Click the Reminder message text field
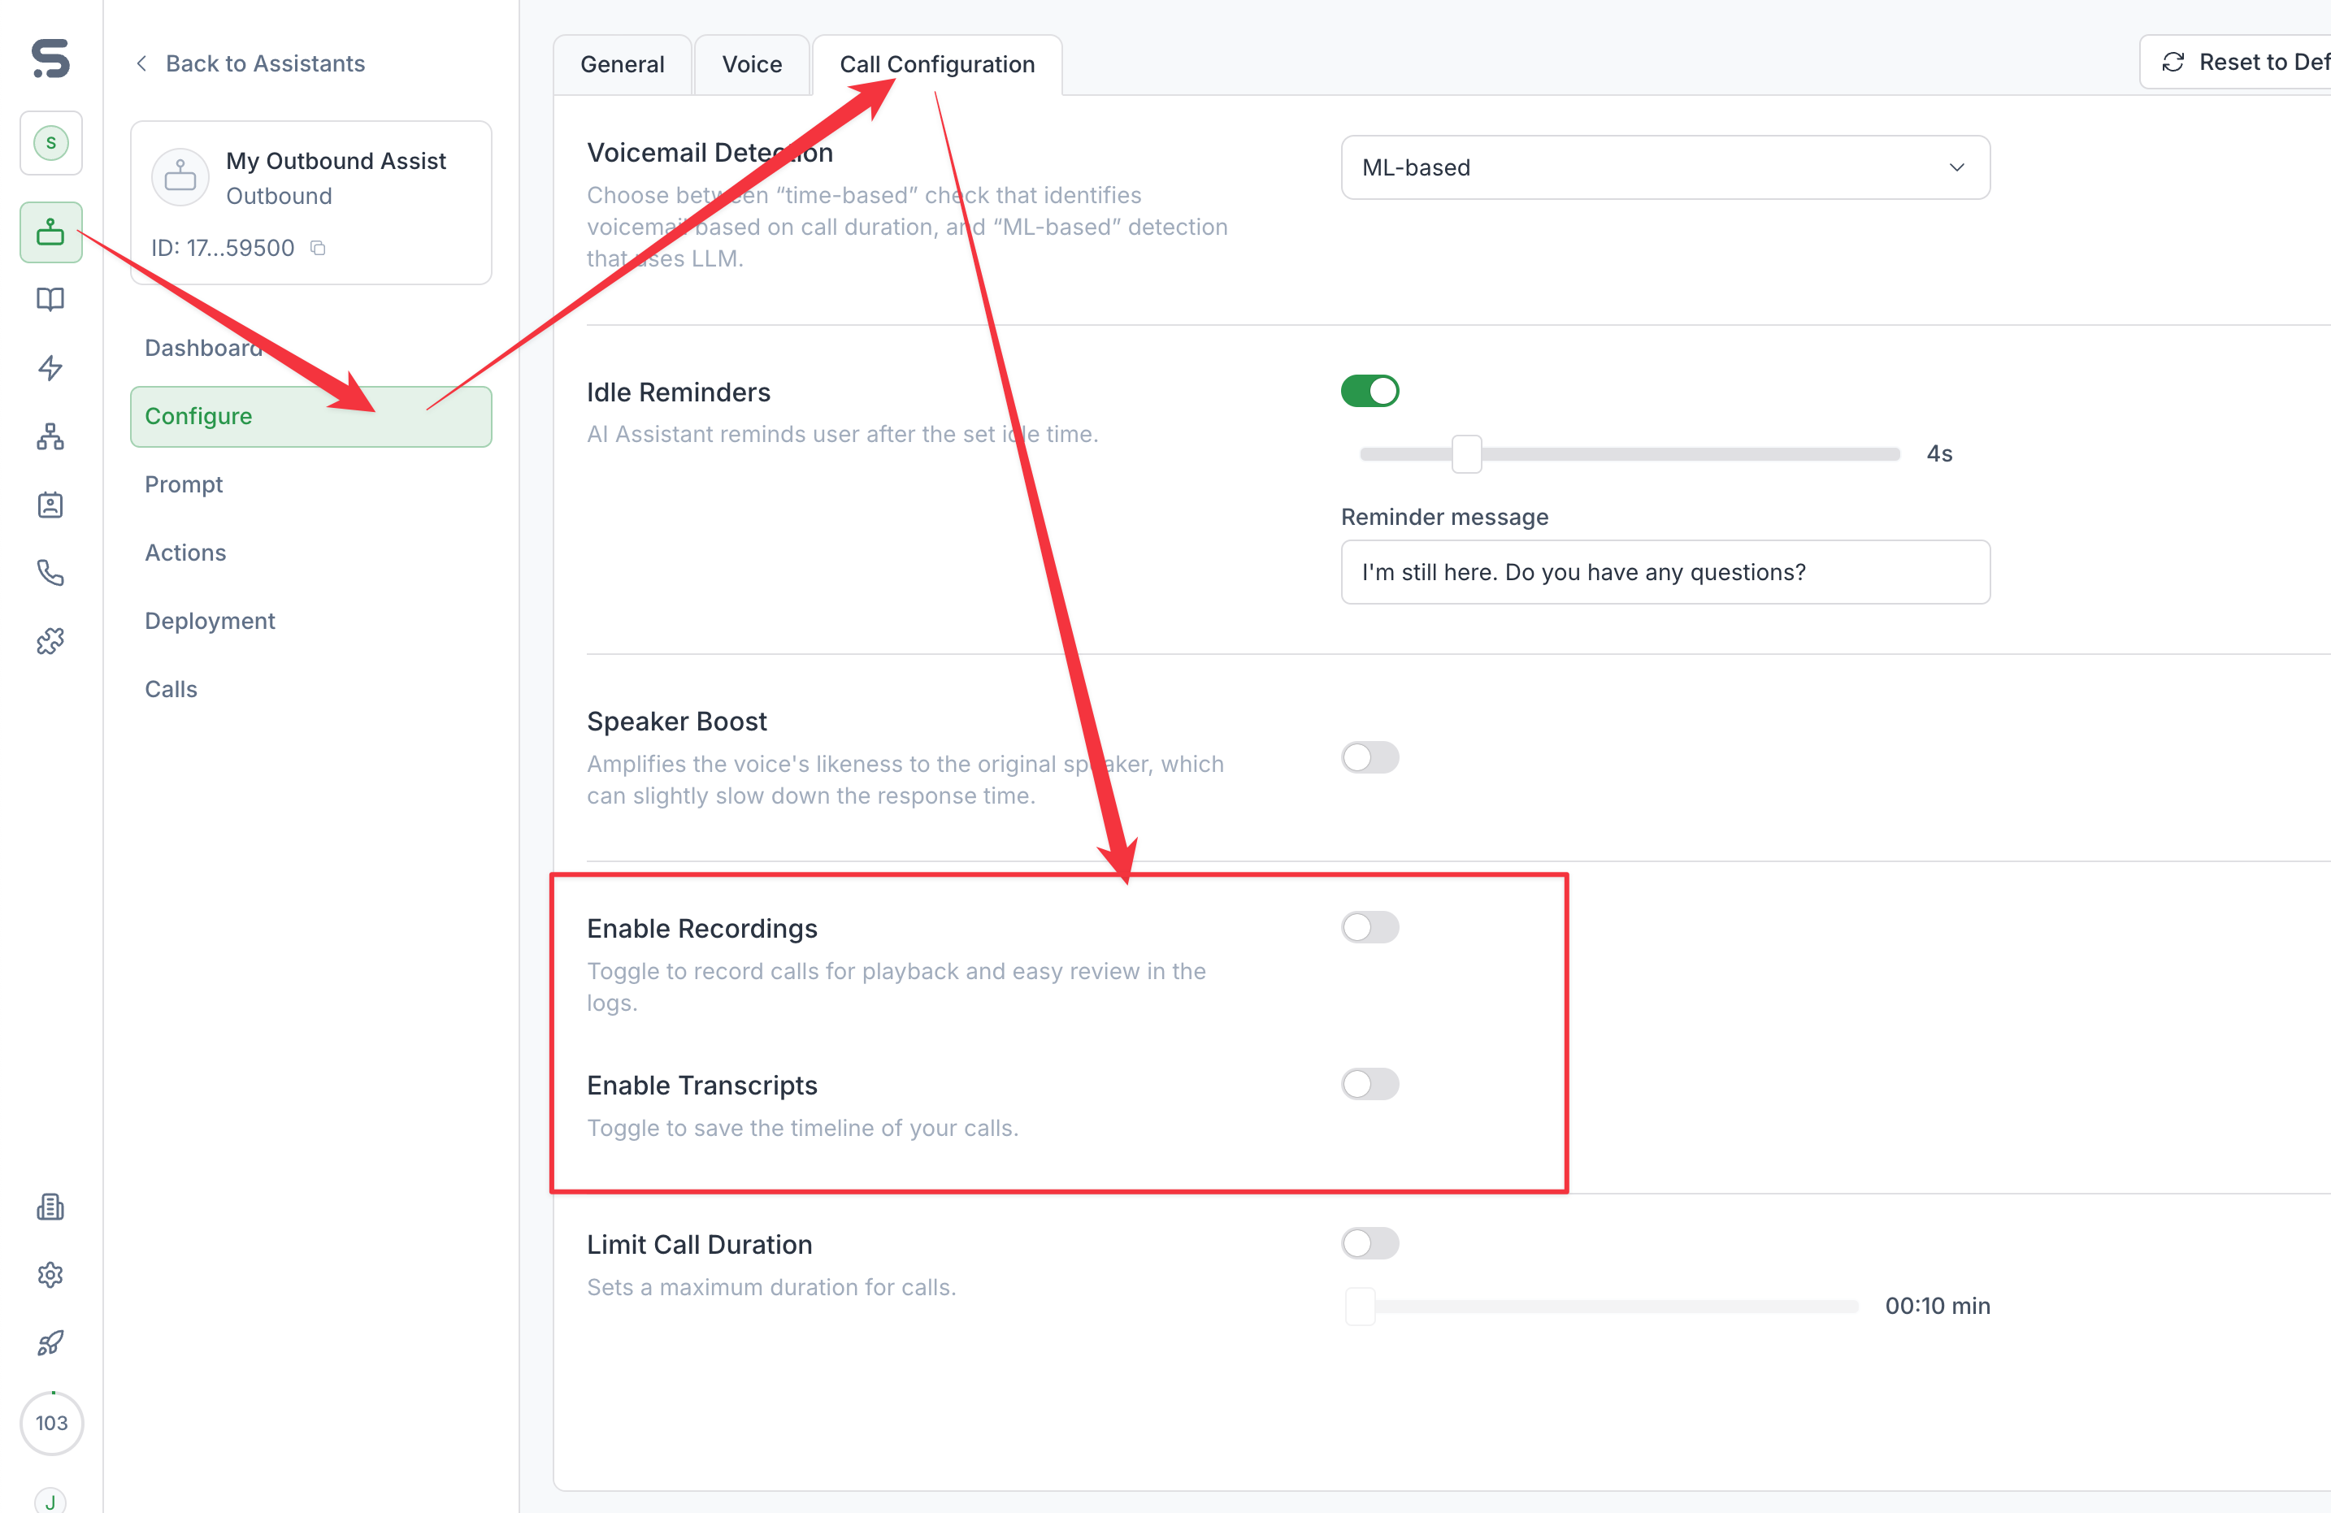The image size is (2331, 1513). click(x=1664, y=572)
